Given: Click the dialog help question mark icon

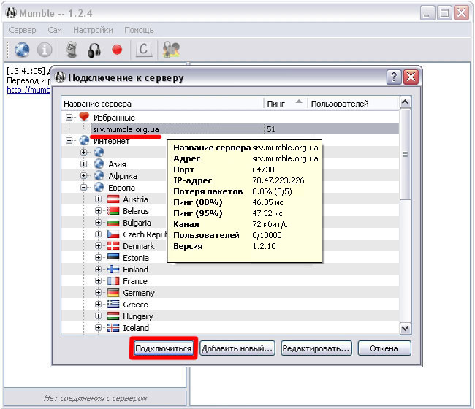Looking at the screenshot, I should [x=393, y=77].
